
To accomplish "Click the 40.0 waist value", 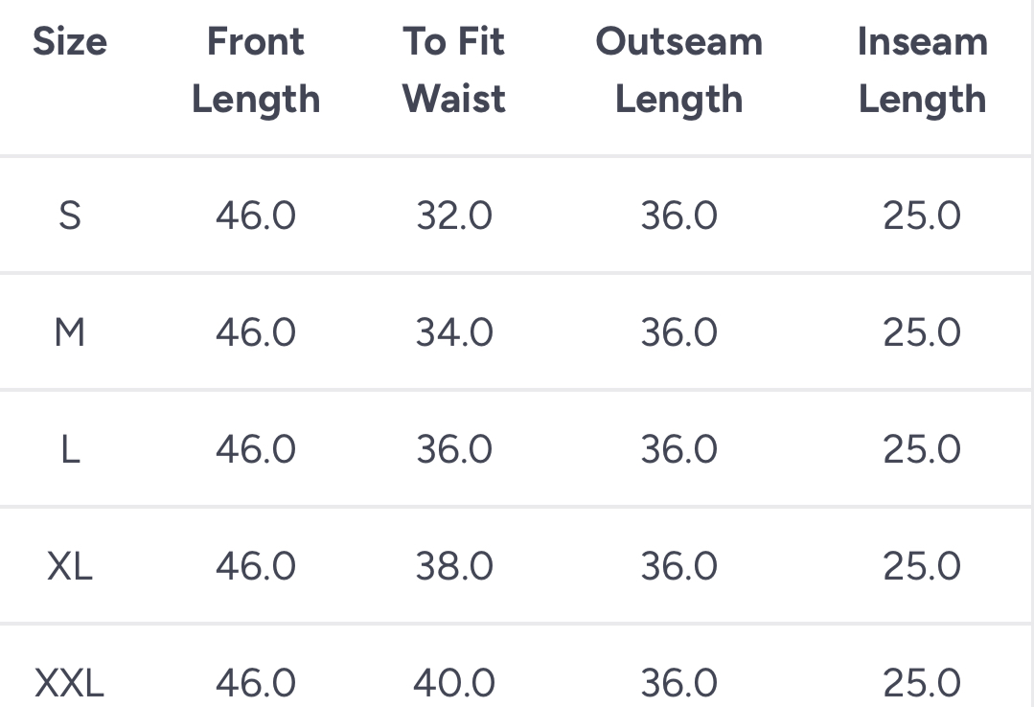I will click(x=454, y=684).
